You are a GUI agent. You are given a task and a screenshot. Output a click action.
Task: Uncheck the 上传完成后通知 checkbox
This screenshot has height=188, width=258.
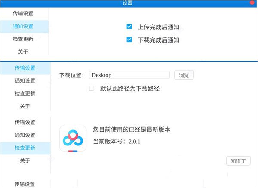pos(129,27)
